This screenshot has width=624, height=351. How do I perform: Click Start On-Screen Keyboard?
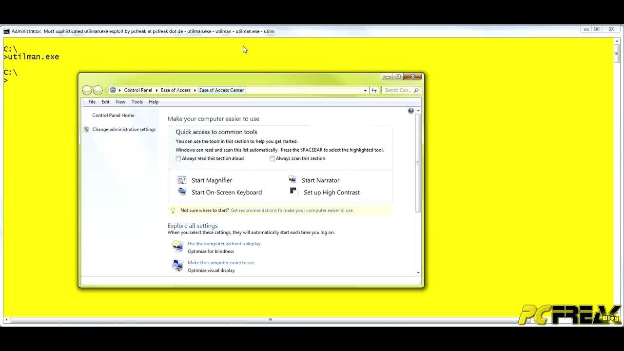[227, 193]
